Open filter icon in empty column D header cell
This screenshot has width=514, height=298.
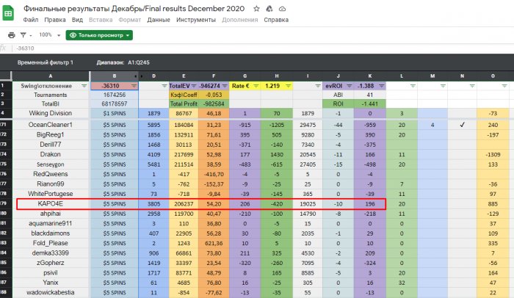click(x=164, y=86)
